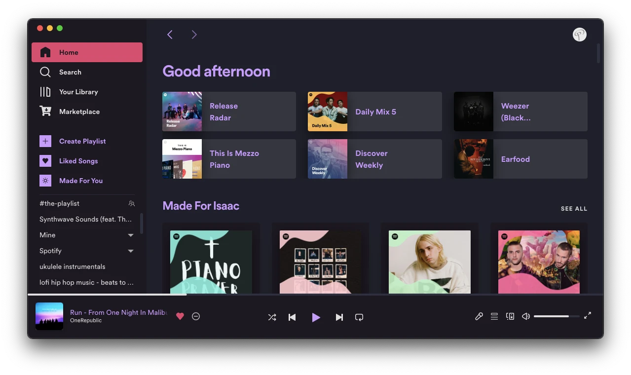
Task: Open the Marketplace cart icon
Action: coord(45,112)
